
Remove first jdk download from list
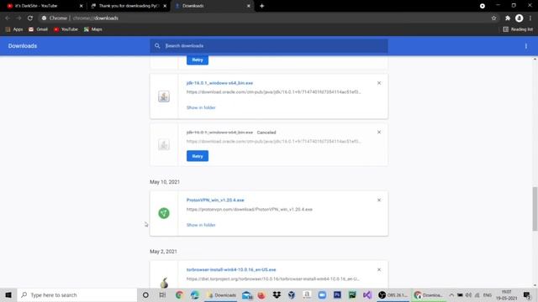coord(379,83)
